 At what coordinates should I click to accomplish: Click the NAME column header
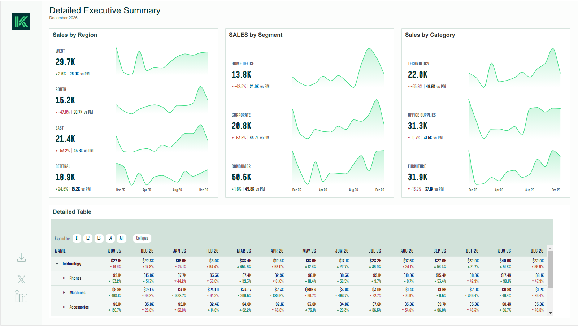coord(60,251)
